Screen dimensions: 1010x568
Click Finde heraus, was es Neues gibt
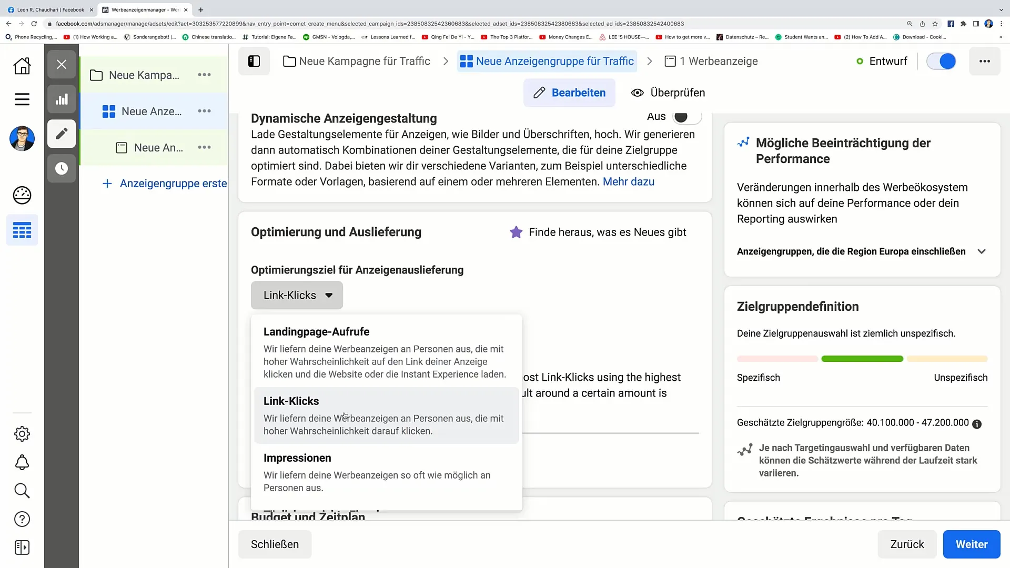(607, 232)
